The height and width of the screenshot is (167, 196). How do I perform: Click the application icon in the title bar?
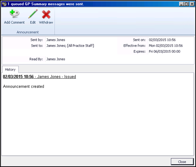tap(4, 3)
